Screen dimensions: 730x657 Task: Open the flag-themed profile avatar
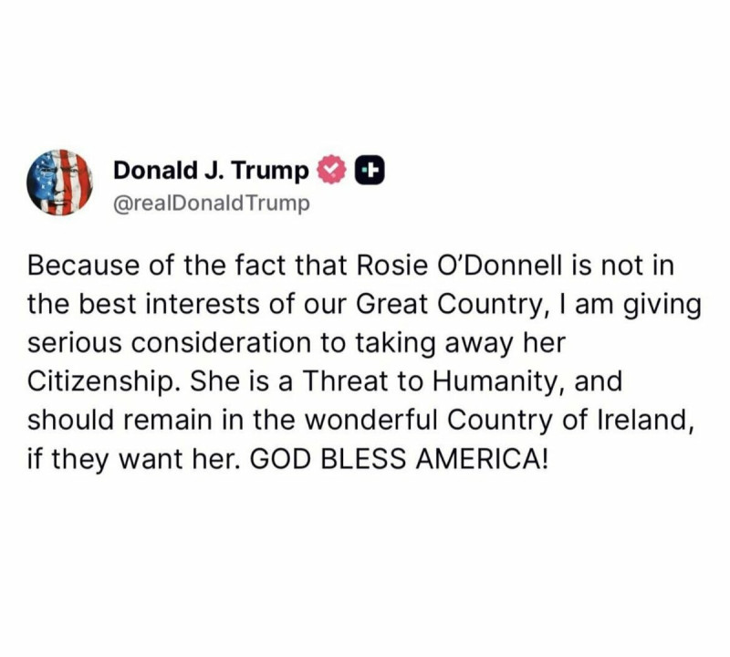click(x=59, y=182)
